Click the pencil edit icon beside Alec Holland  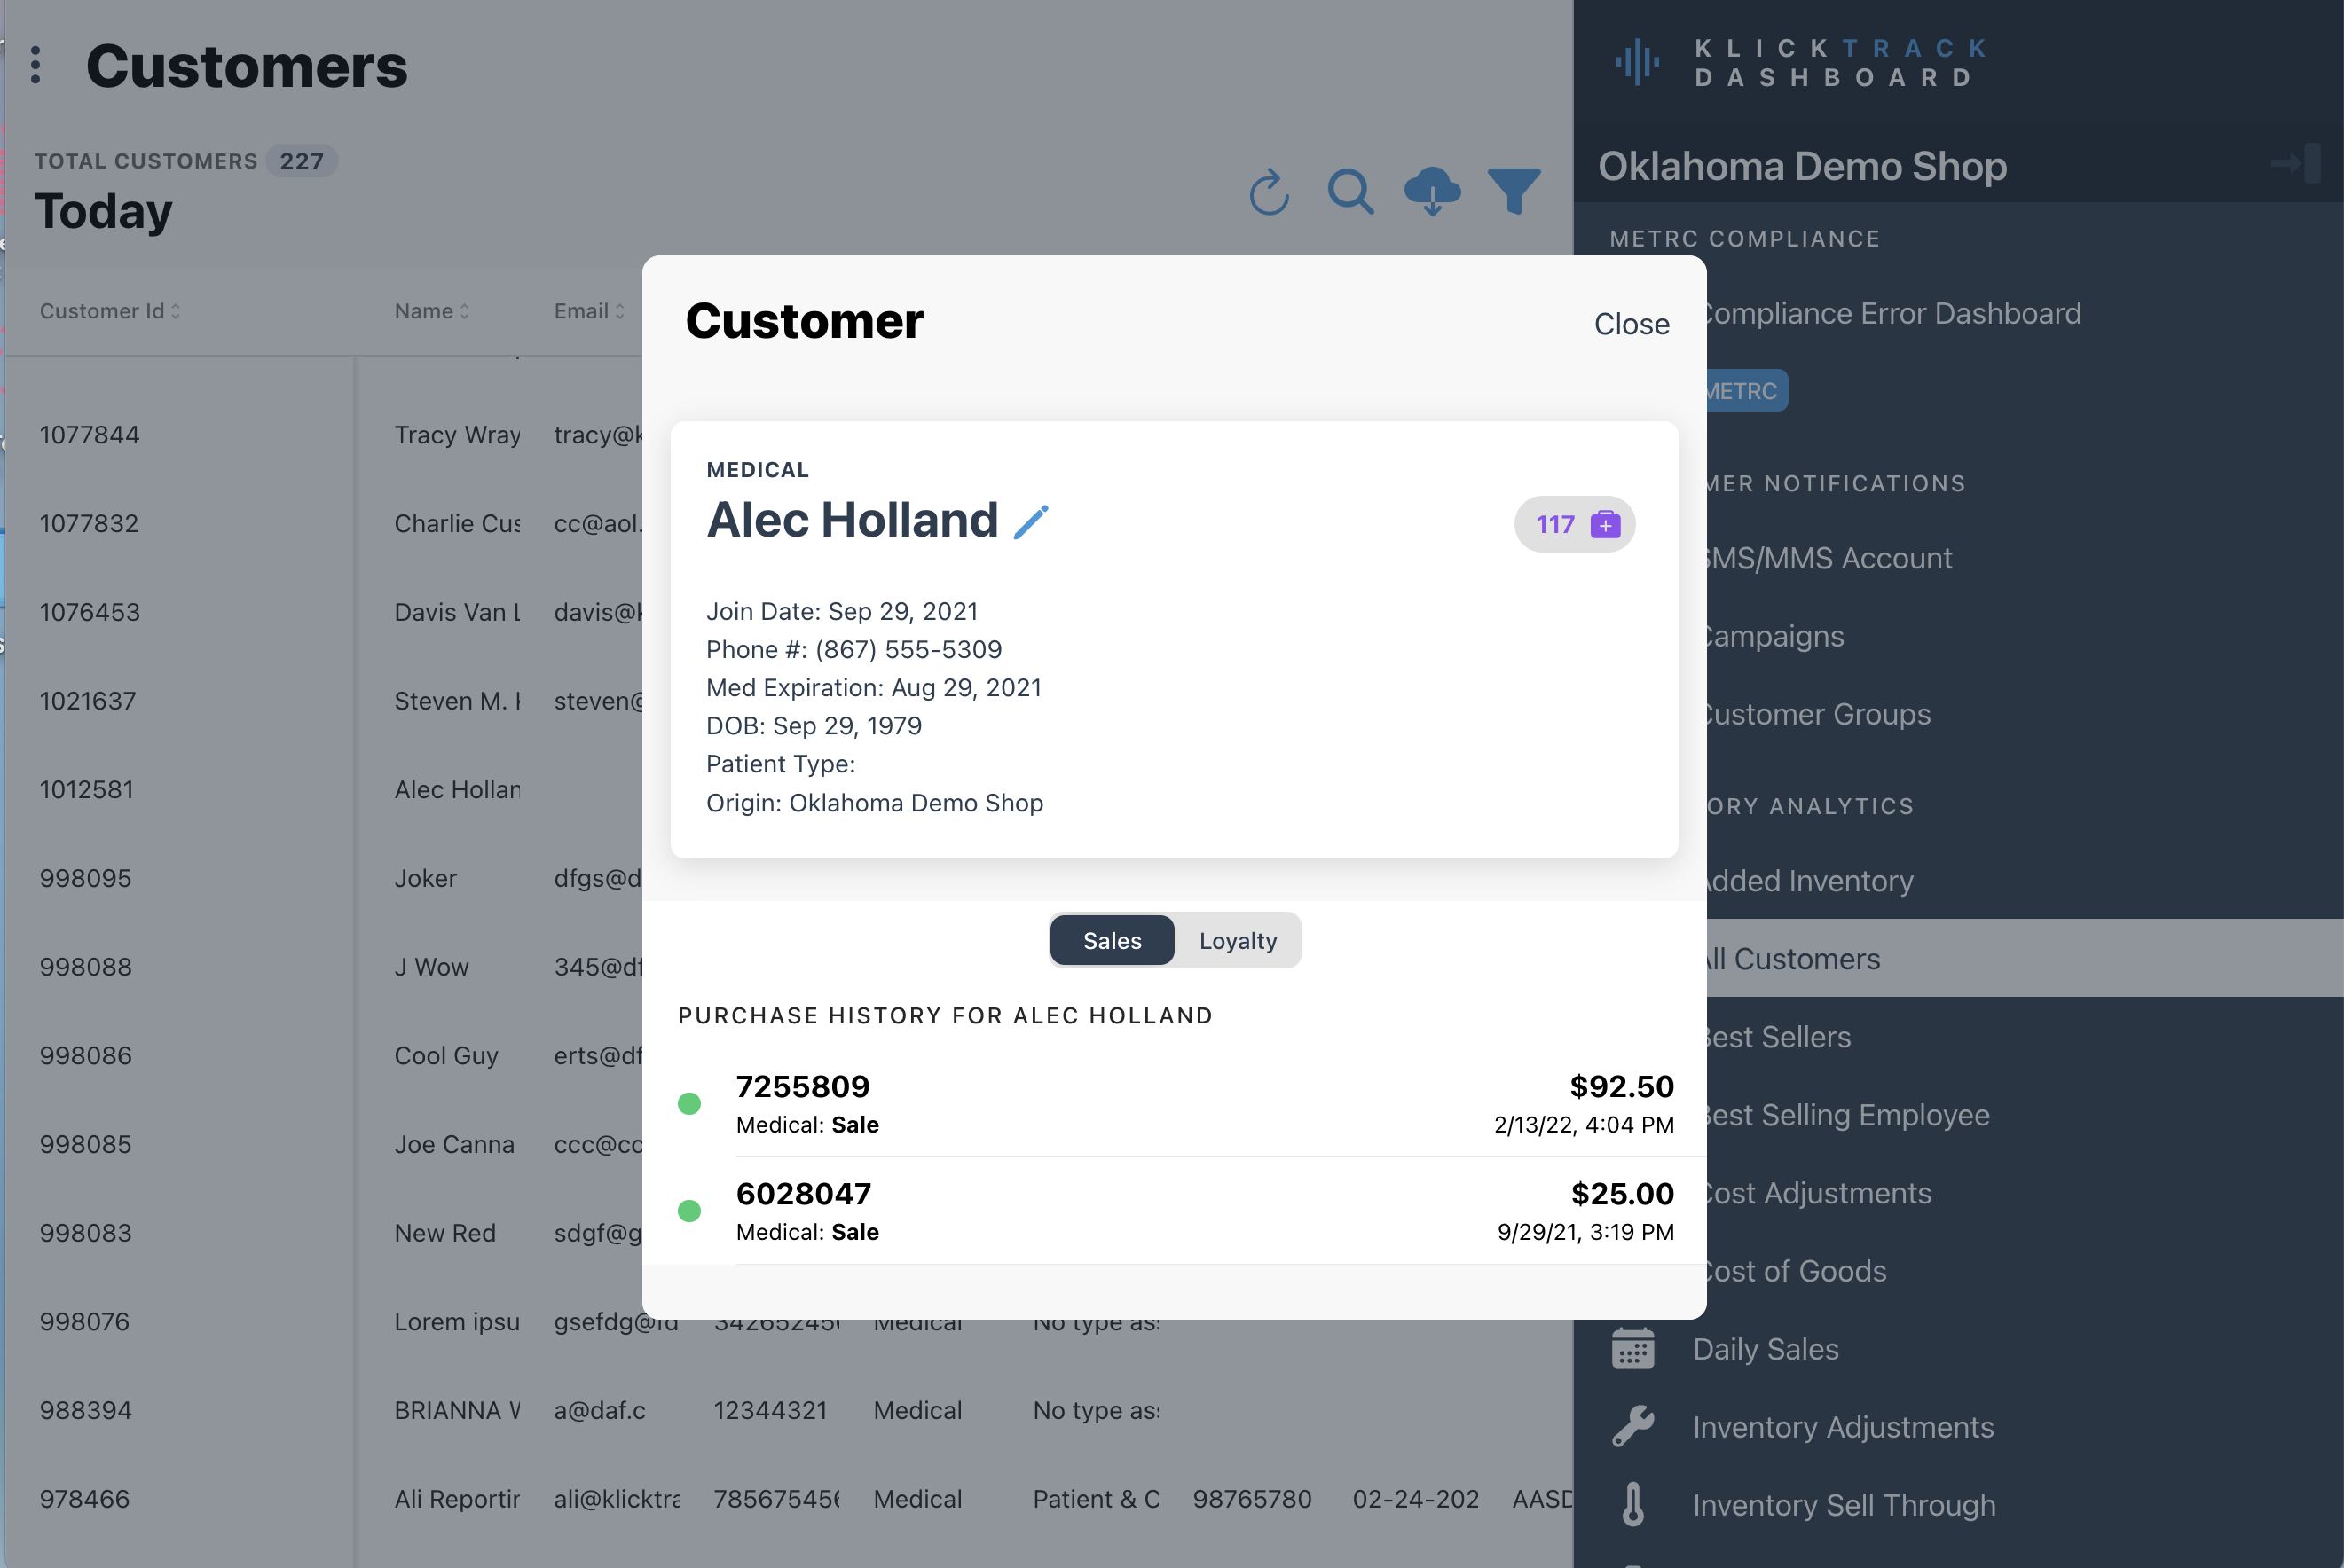pos(1030,522)
